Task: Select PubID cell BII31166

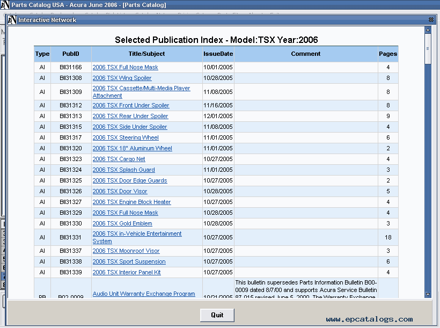Action: [71, 68]
